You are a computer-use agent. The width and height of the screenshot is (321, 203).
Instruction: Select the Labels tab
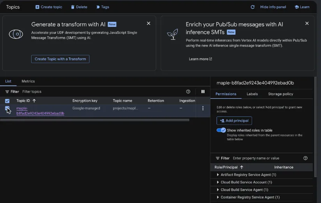point(252,94)
